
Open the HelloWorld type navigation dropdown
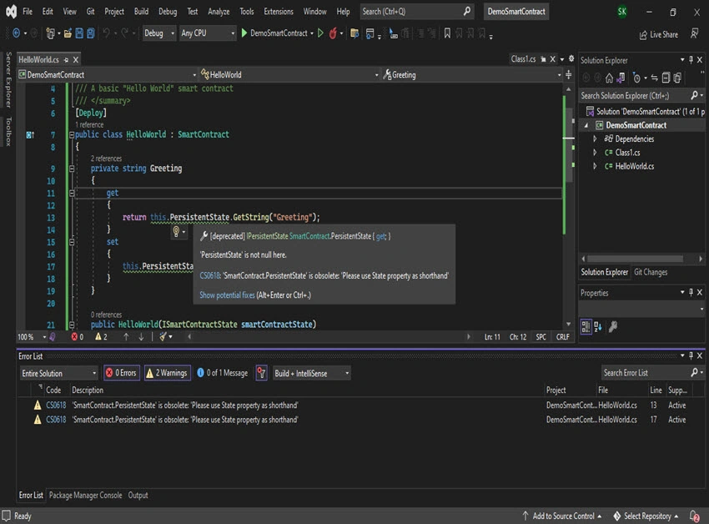tap(289, 74)
